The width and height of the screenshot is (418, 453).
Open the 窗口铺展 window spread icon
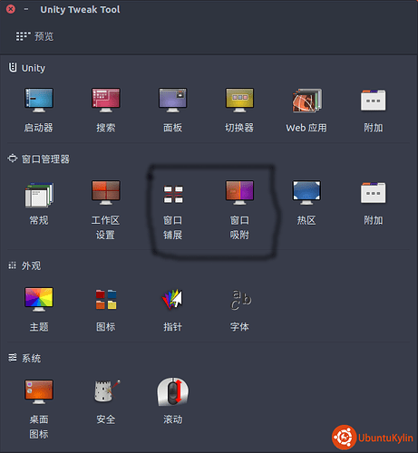(x=173, y=194)
